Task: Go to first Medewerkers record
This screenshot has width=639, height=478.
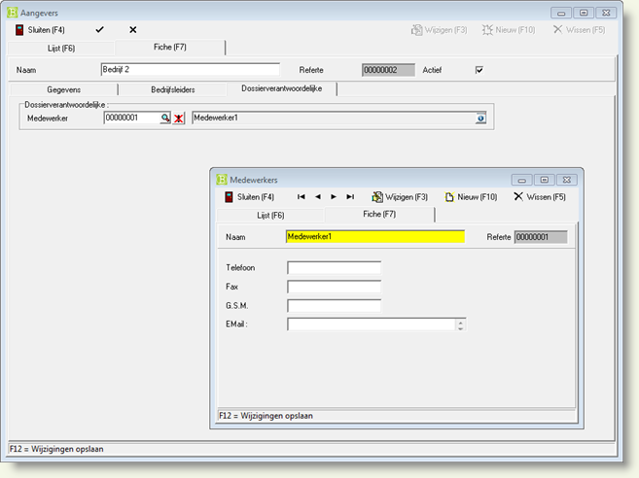Action: click(x=302, y=197)
